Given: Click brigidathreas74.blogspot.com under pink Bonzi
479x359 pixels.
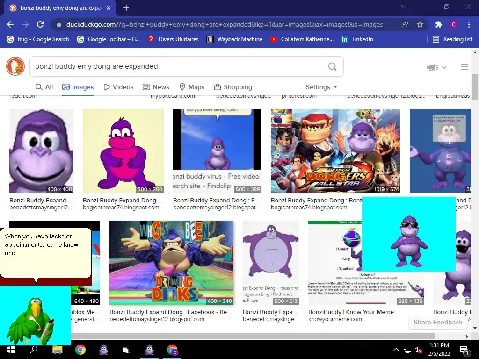Looking at the screenshot, I should pyautogui.click(x=121, y=208).
